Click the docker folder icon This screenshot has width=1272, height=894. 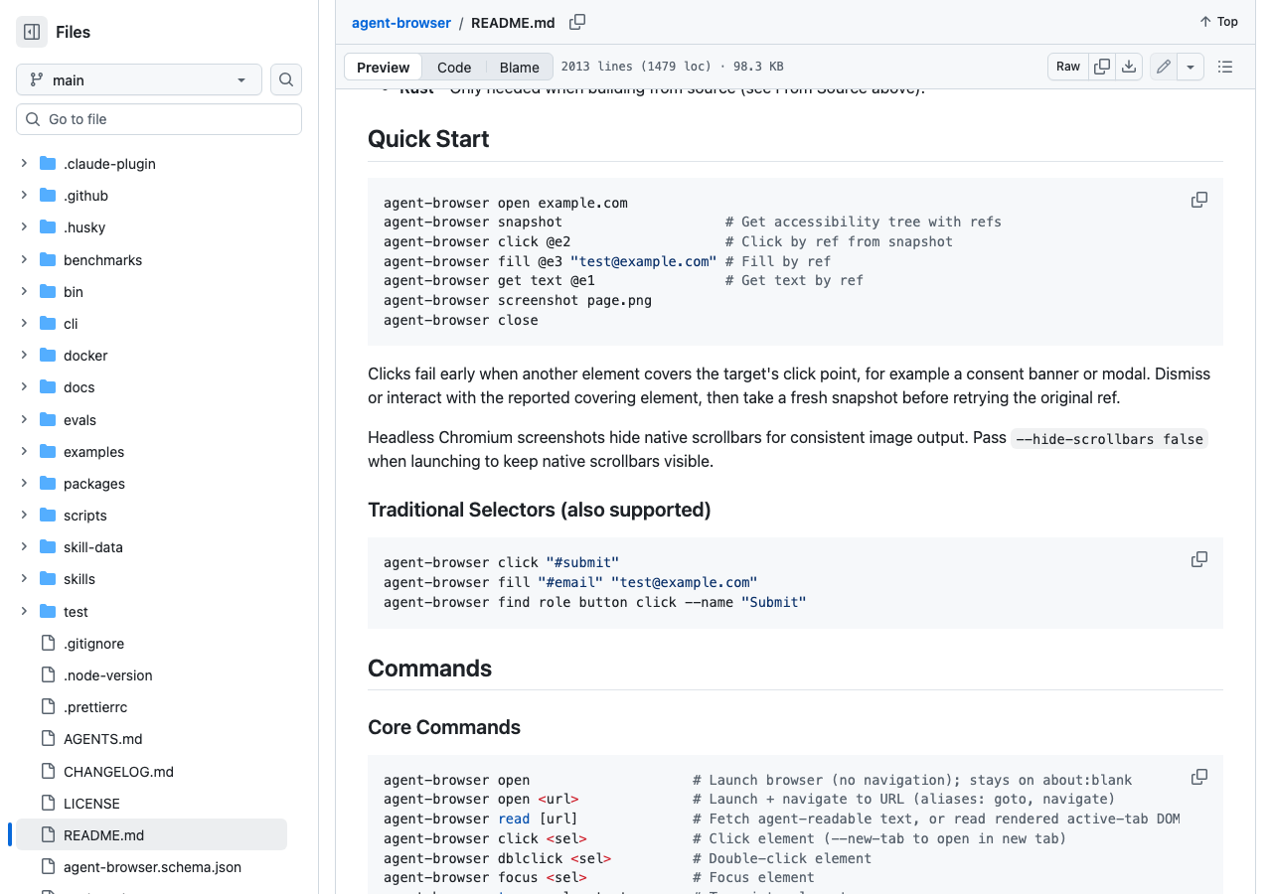click(x=48, y=355)
